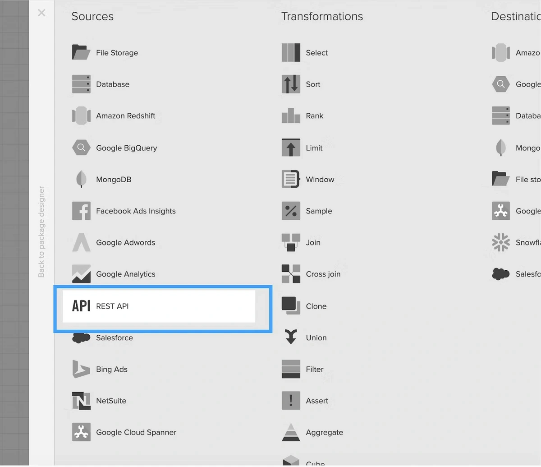The image size is (541, 467).
Task: Choose the Google Cloud Spanner destination icon
Action: click(501, 211)
